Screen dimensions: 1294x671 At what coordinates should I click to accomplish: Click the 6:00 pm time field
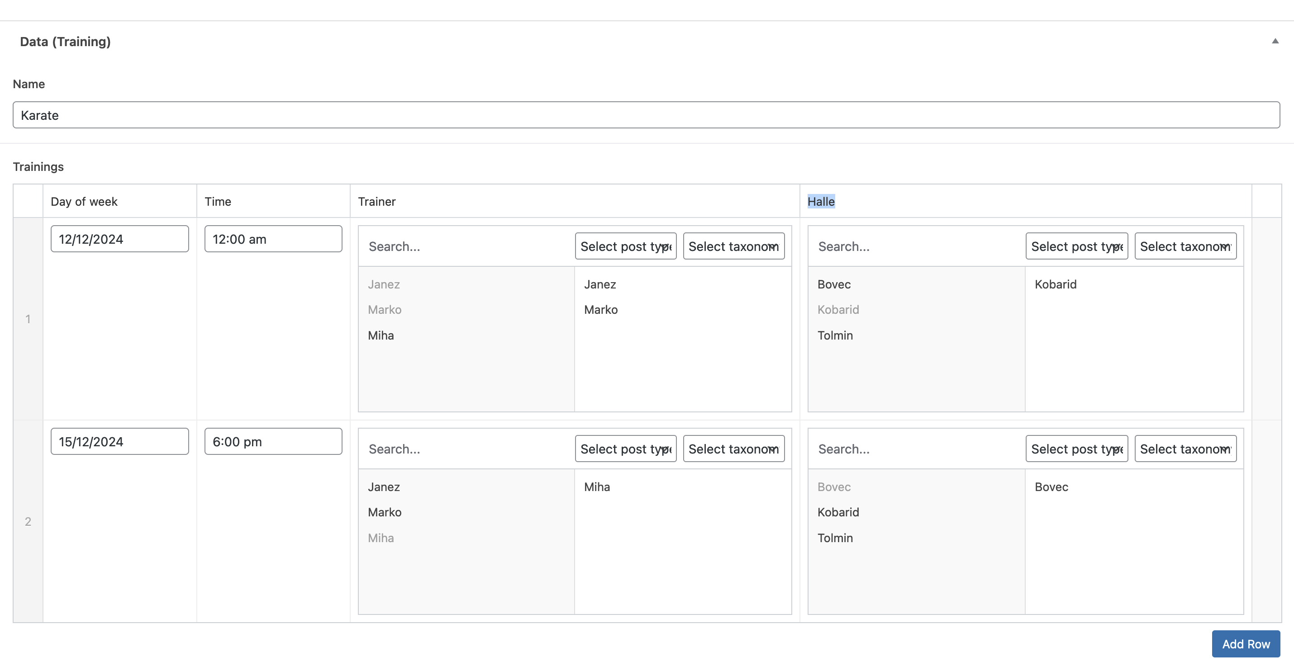click(x=273, y=441)
